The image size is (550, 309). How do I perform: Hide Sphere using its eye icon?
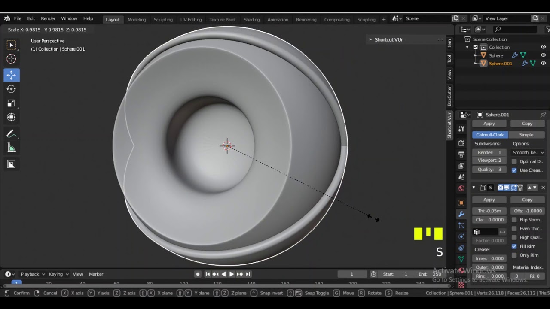click(x=543, y=55)
